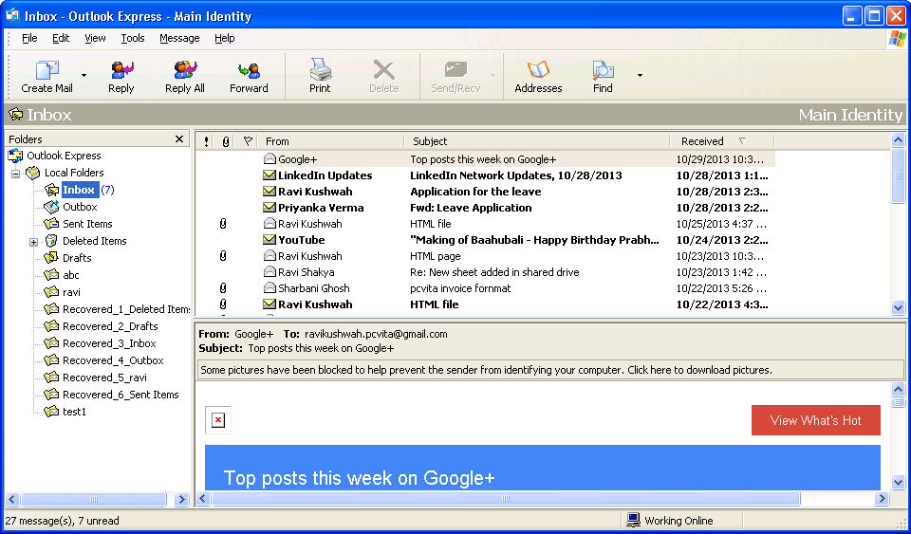Click the message list vertical scrollbar thumb

tap(899, 175)
